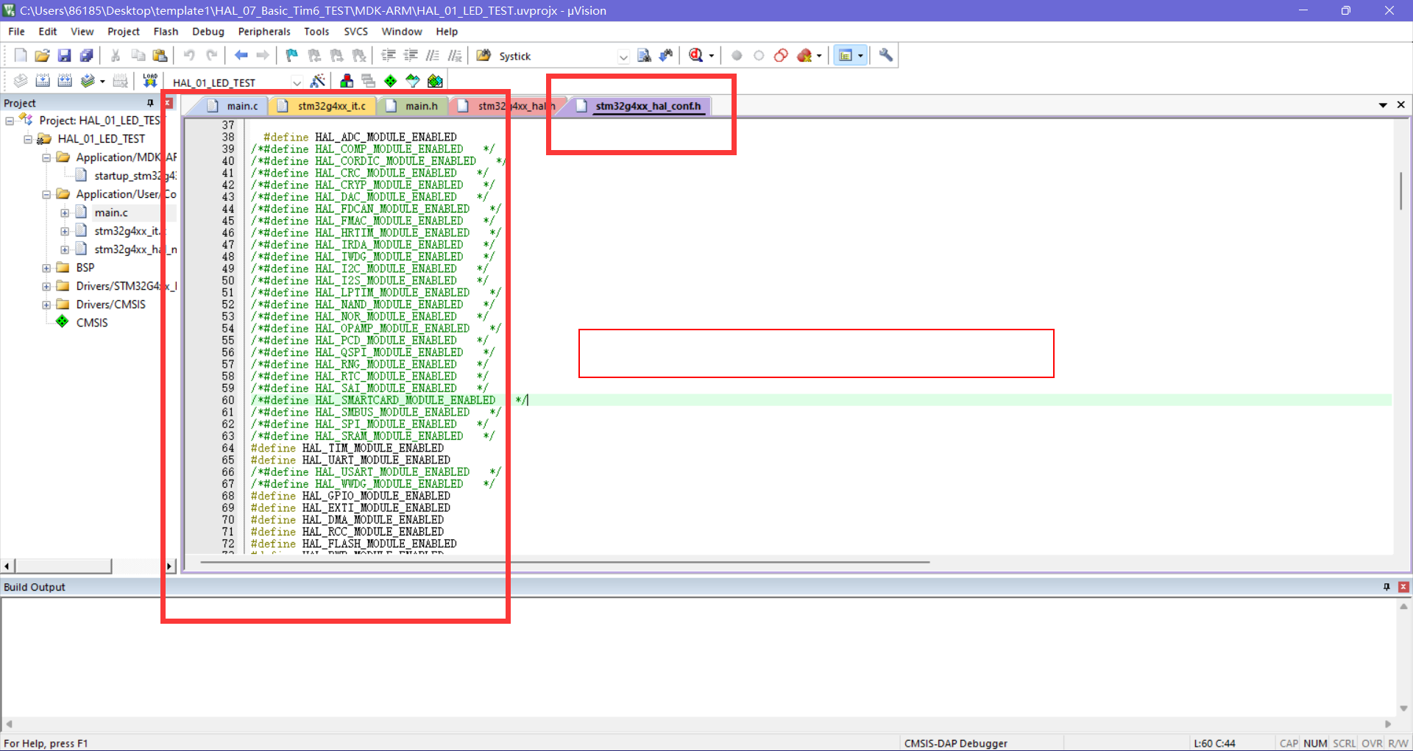Screen dimensions: 1413x751
Task: Open the File menu
Action: (16, 32)
